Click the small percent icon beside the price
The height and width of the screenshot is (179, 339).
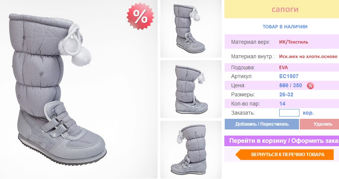pos(310,86)
